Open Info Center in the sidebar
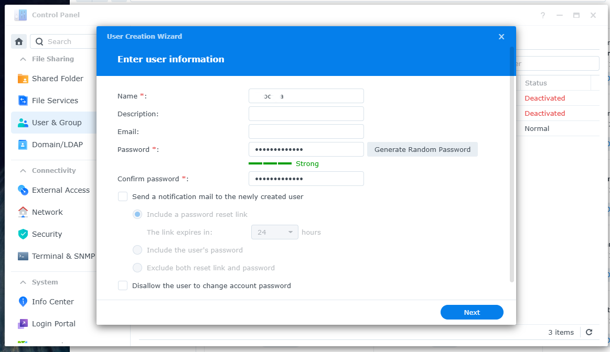The height and width of the screenshot is (352, 610). (52, 302)
